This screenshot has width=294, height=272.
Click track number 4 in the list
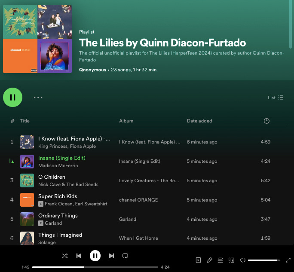tap(12, 200)
